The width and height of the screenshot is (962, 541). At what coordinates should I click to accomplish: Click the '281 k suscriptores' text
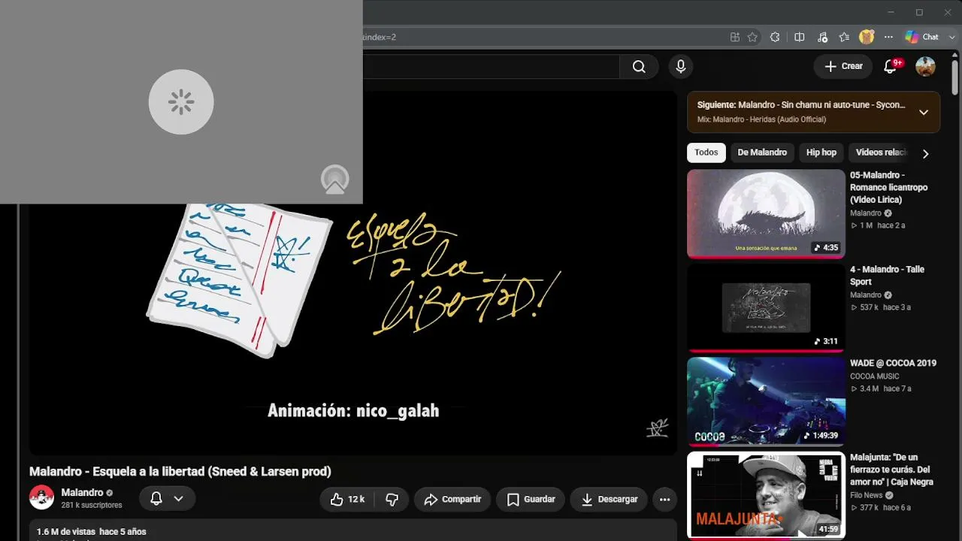point(92,506)
